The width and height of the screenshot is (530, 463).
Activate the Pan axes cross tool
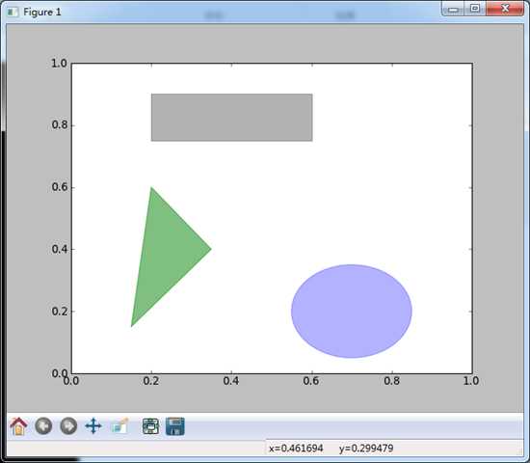[x=93, y=425]
